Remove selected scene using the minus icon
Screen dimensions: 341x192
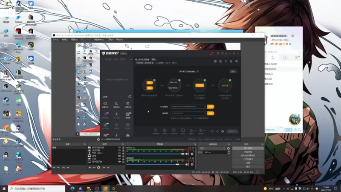pyautogui.click(x=58, y=168)
